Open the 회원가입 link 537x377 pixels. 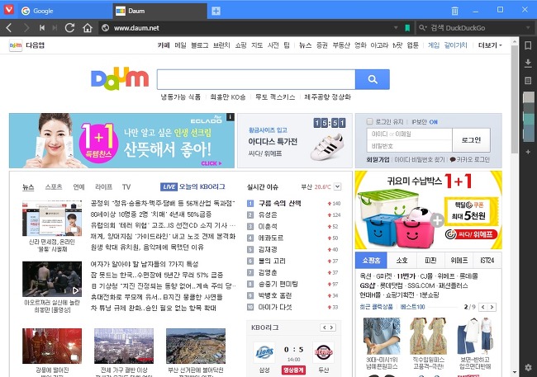pyautogui.click(x=378, y=159)
